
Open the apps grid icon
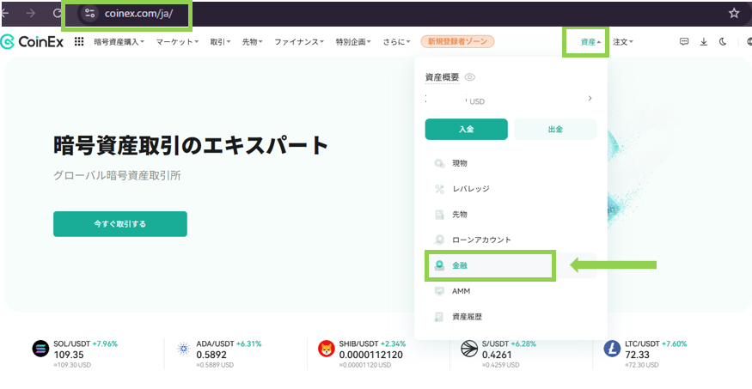tap(79, 42)
